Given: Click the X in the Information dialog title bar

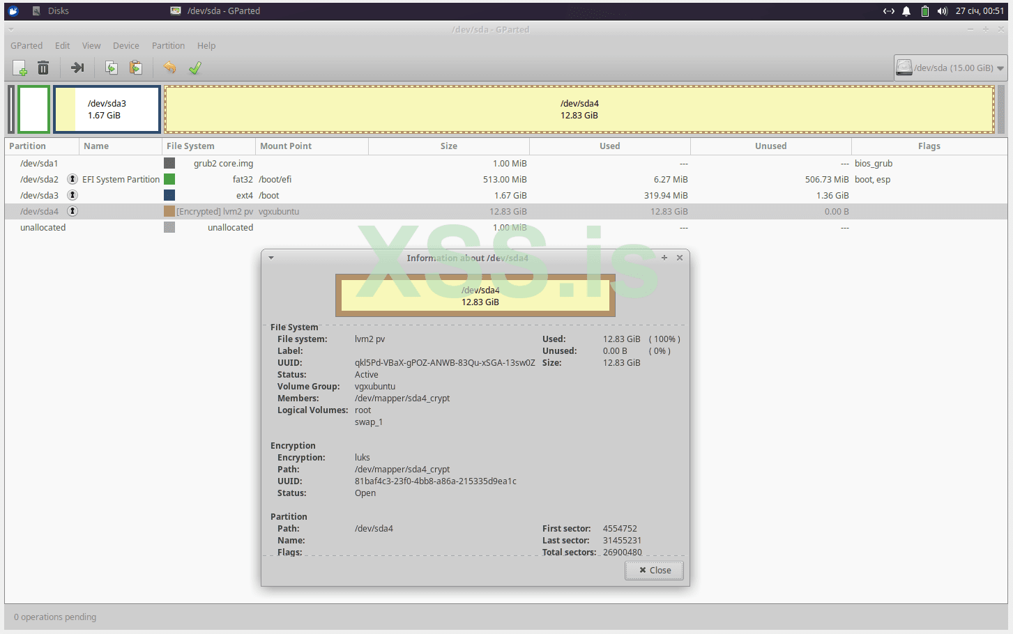Looking at the screenshot, I should click(x=680, y=258).
